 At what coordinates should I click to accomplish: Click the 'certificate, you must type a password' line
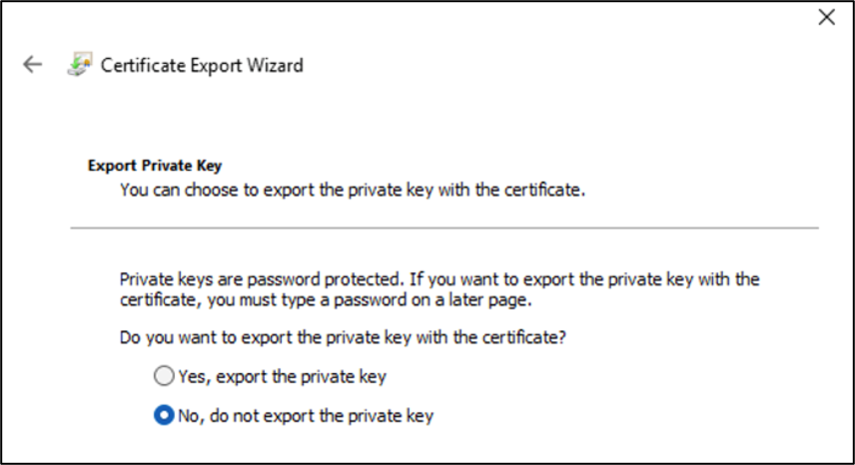click(x=326, y=300)
